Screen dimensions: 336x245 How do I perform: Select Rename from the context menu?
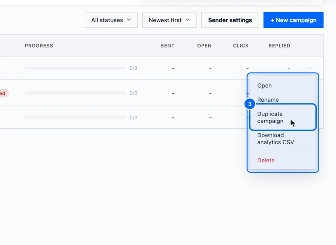[283, 100]
